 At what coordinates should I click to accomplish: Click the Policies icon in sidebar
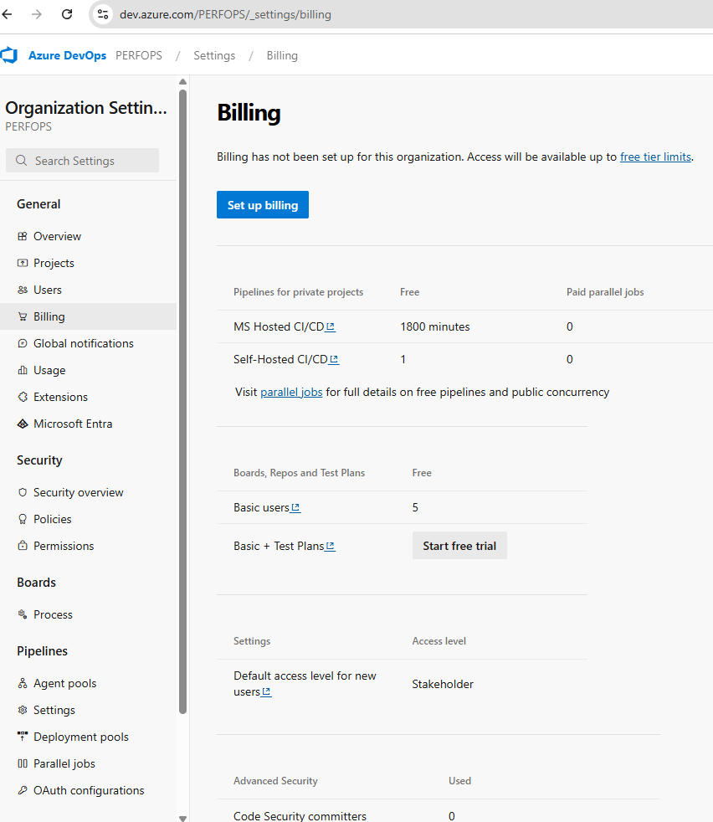(22, 518)
